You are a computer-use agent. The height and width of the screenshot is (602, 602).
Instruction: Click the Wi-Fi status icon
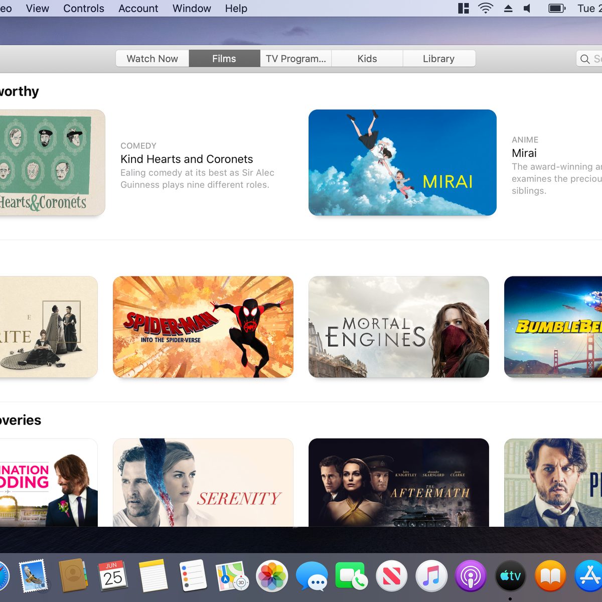(x=486, y=8)
